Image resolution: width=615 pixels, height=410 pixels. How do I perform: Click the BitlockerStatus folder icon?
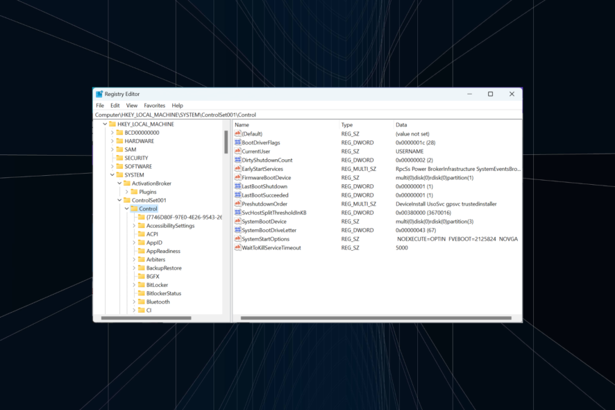[x=142, y=293]
